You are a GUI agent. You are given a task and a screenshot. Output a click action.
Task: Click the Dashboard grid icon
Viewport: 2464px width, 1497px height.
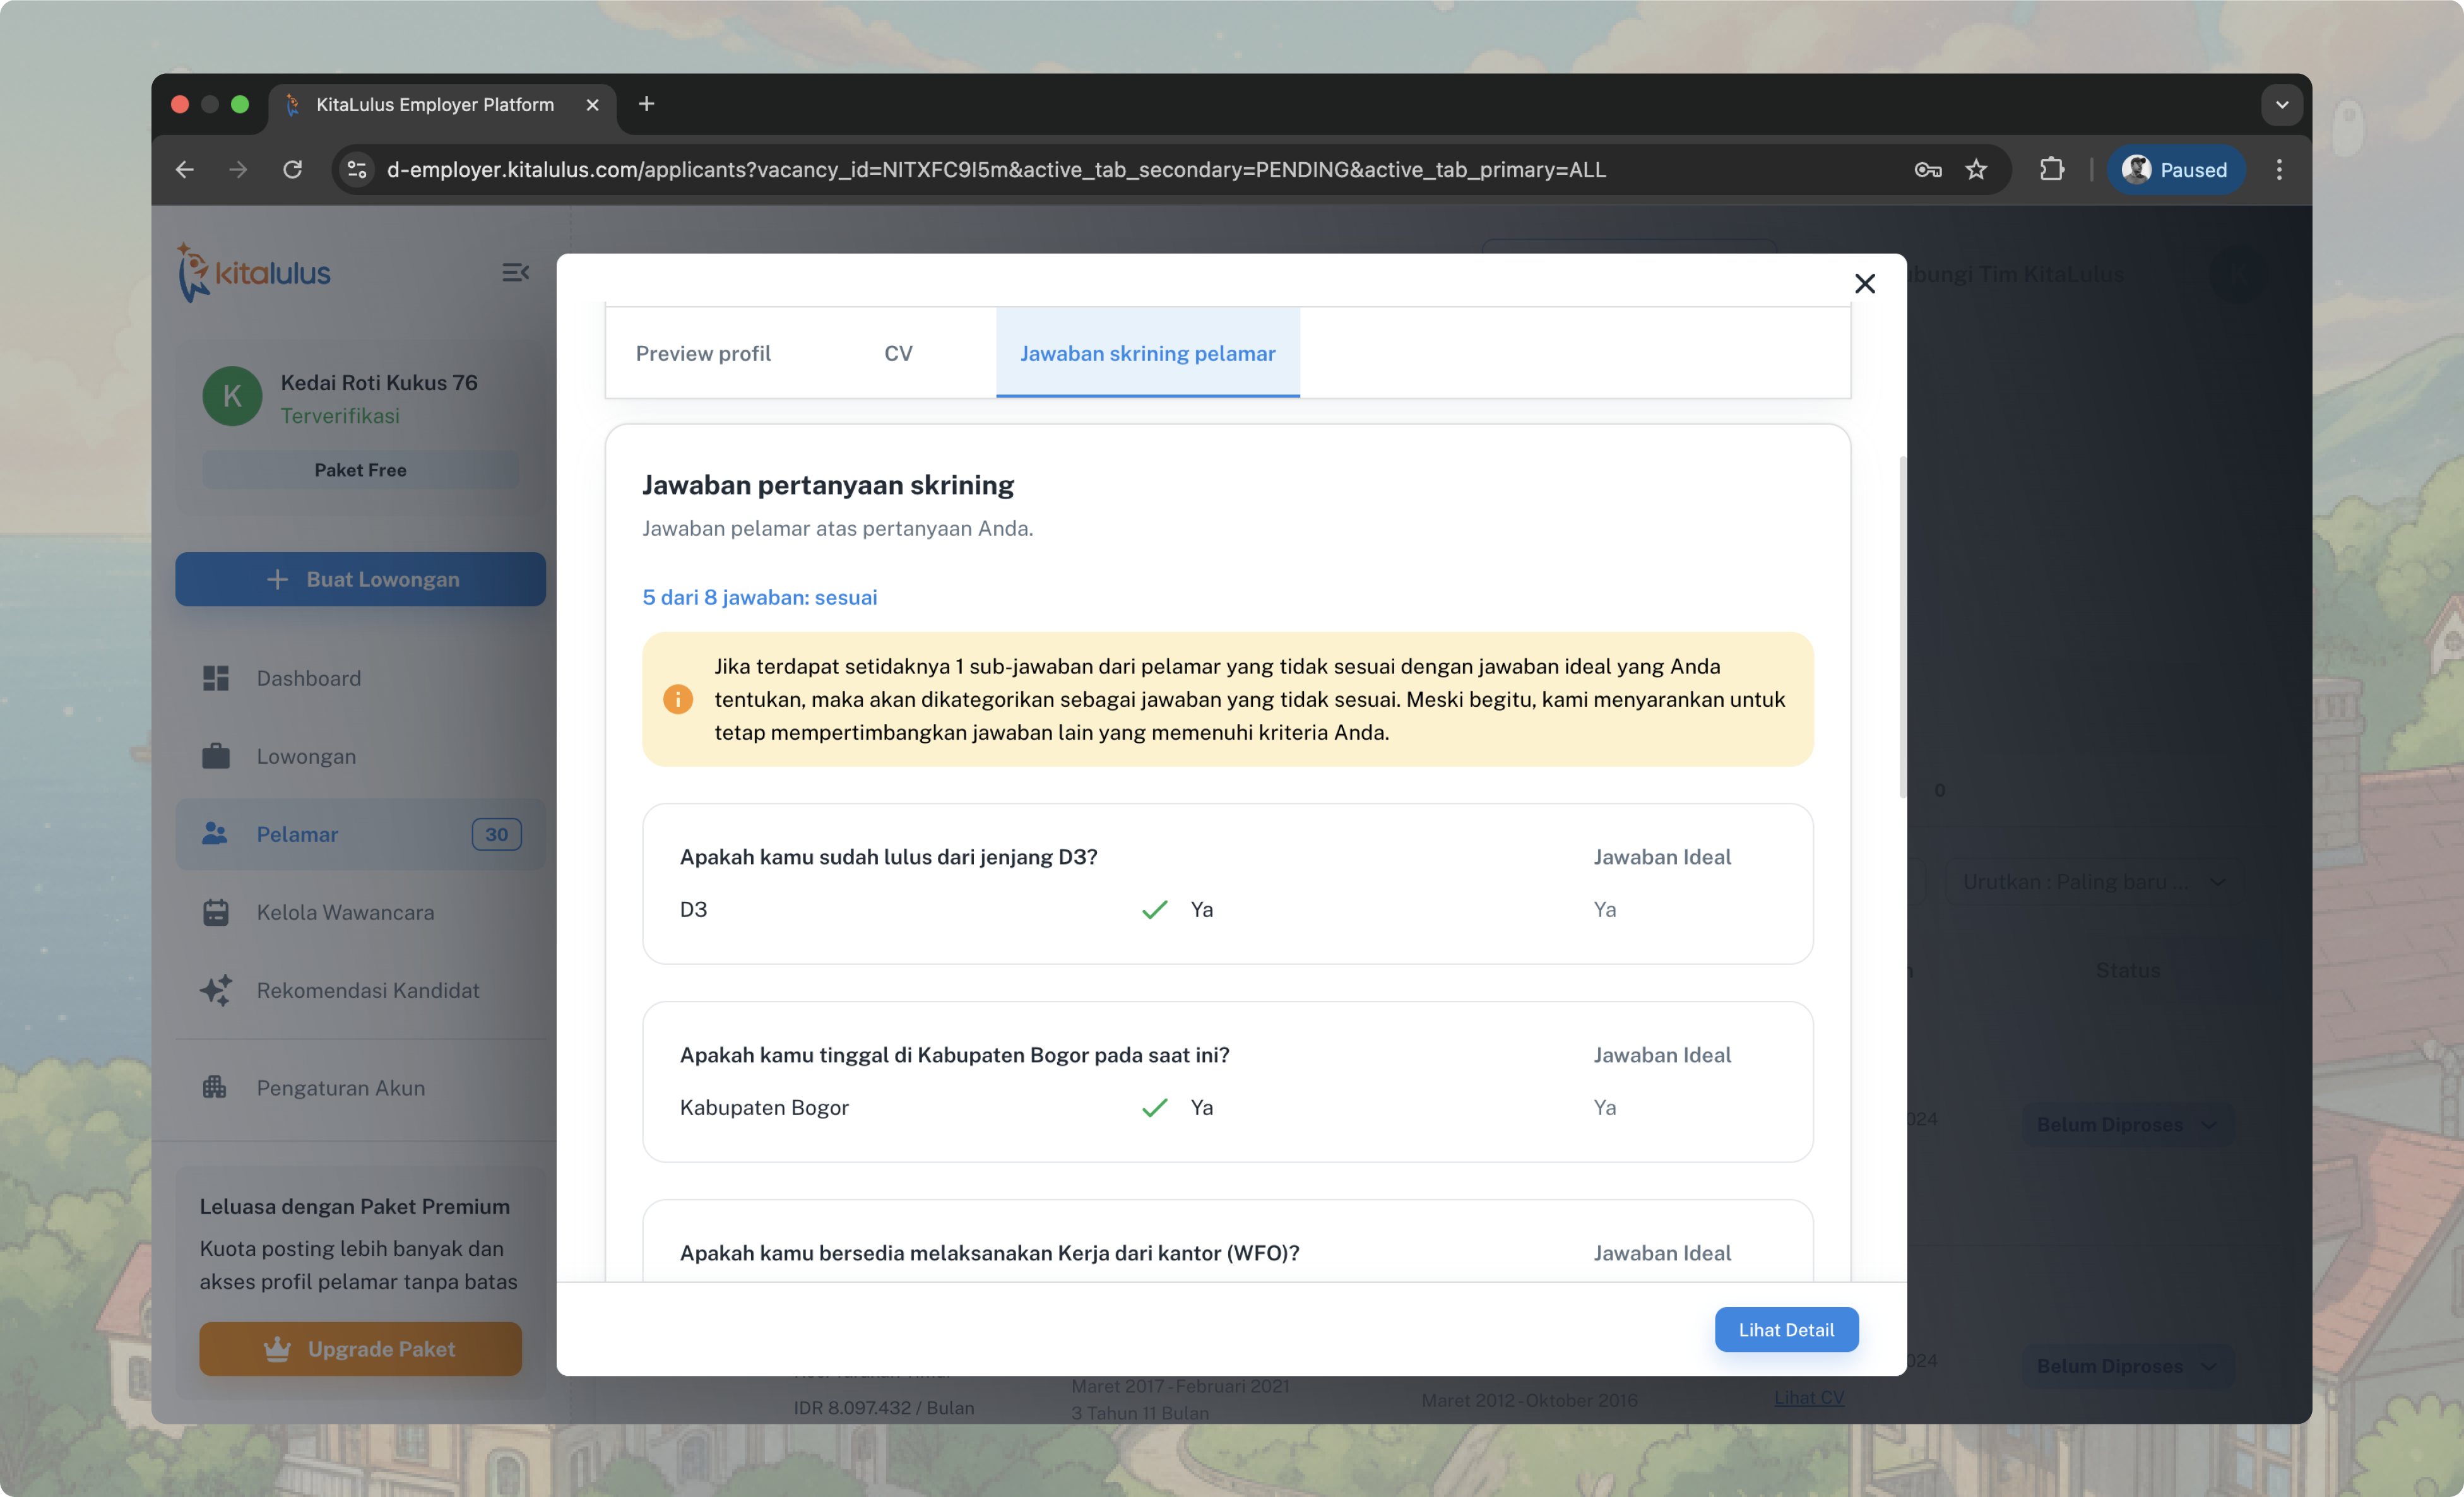click(x=216, y=678)
